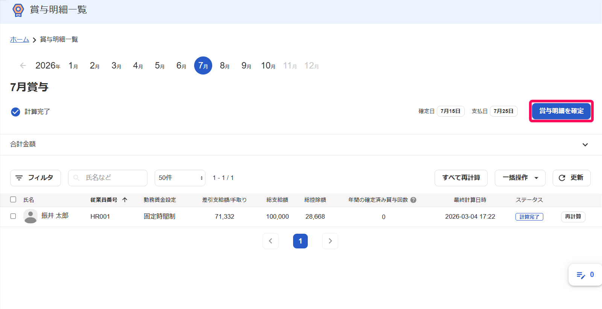The height and width of the screenshot is (309, 602).
Task: Select the greyed 12月 month tab
Action: click(x=312, y=65)
